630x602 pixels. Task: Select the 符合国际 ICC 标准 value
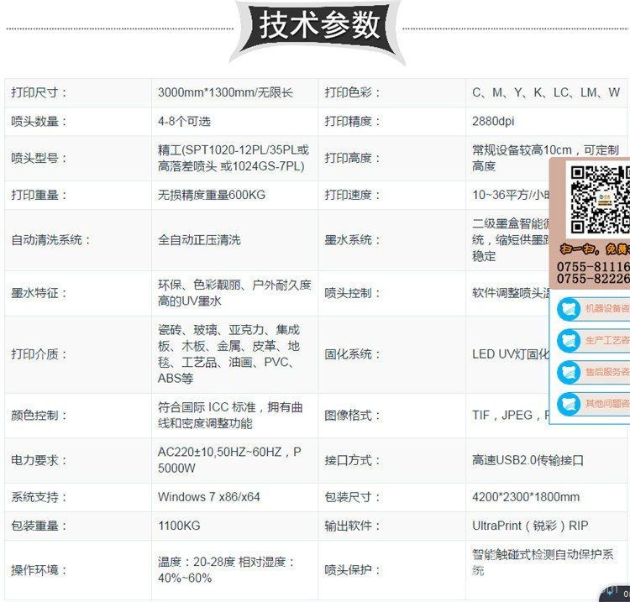pyautogui.click(x=230, y=416)
